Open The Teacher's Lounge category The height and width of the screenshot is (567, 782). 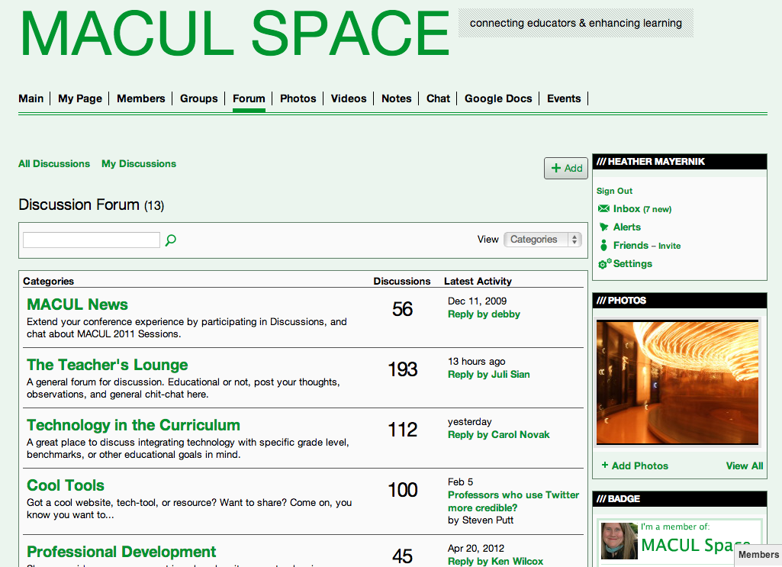point(108,365)
